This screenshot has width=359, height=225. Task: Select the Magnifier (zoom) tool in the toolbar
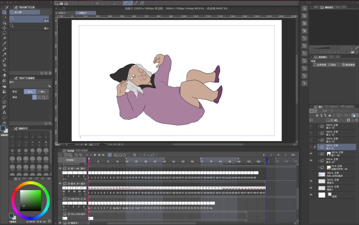pos(4,12)
